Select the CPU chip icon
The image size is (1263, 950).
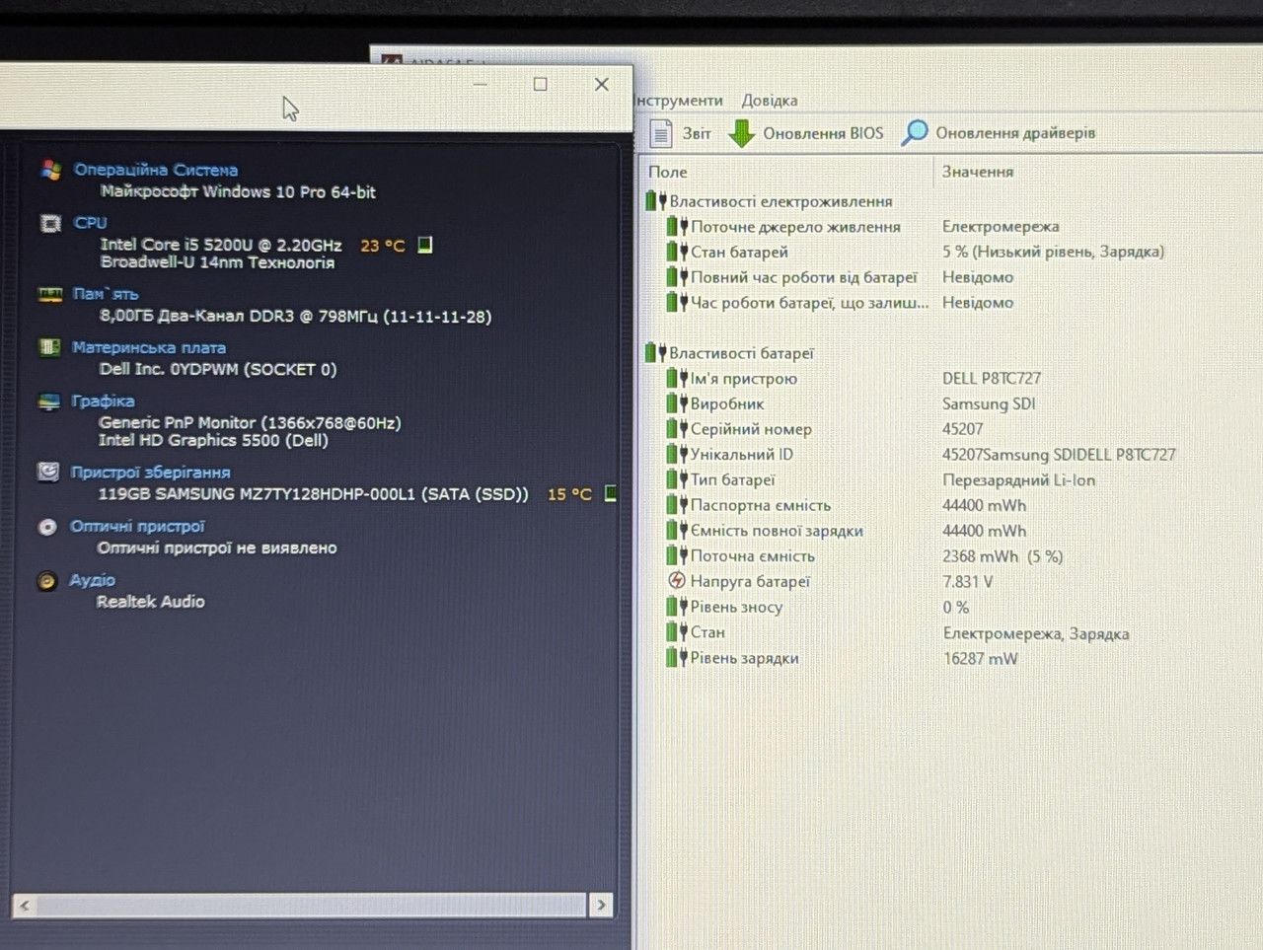50,223
